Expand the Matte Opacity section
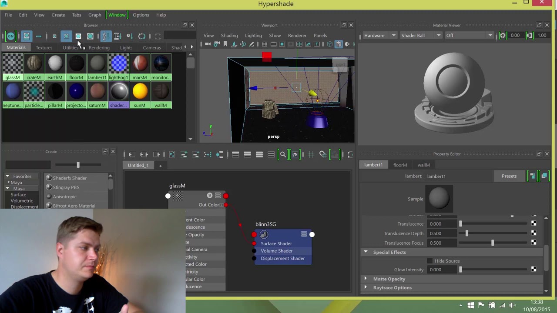This screenshot has height=313, width=557. point(366,279)
